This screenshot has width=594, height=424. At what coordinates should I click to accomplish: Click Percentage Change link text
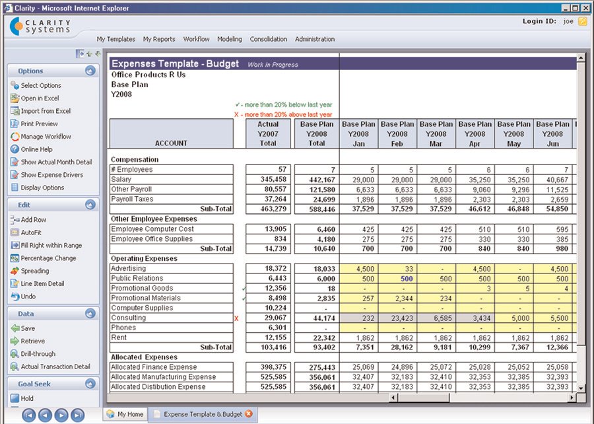click(48, 258)
